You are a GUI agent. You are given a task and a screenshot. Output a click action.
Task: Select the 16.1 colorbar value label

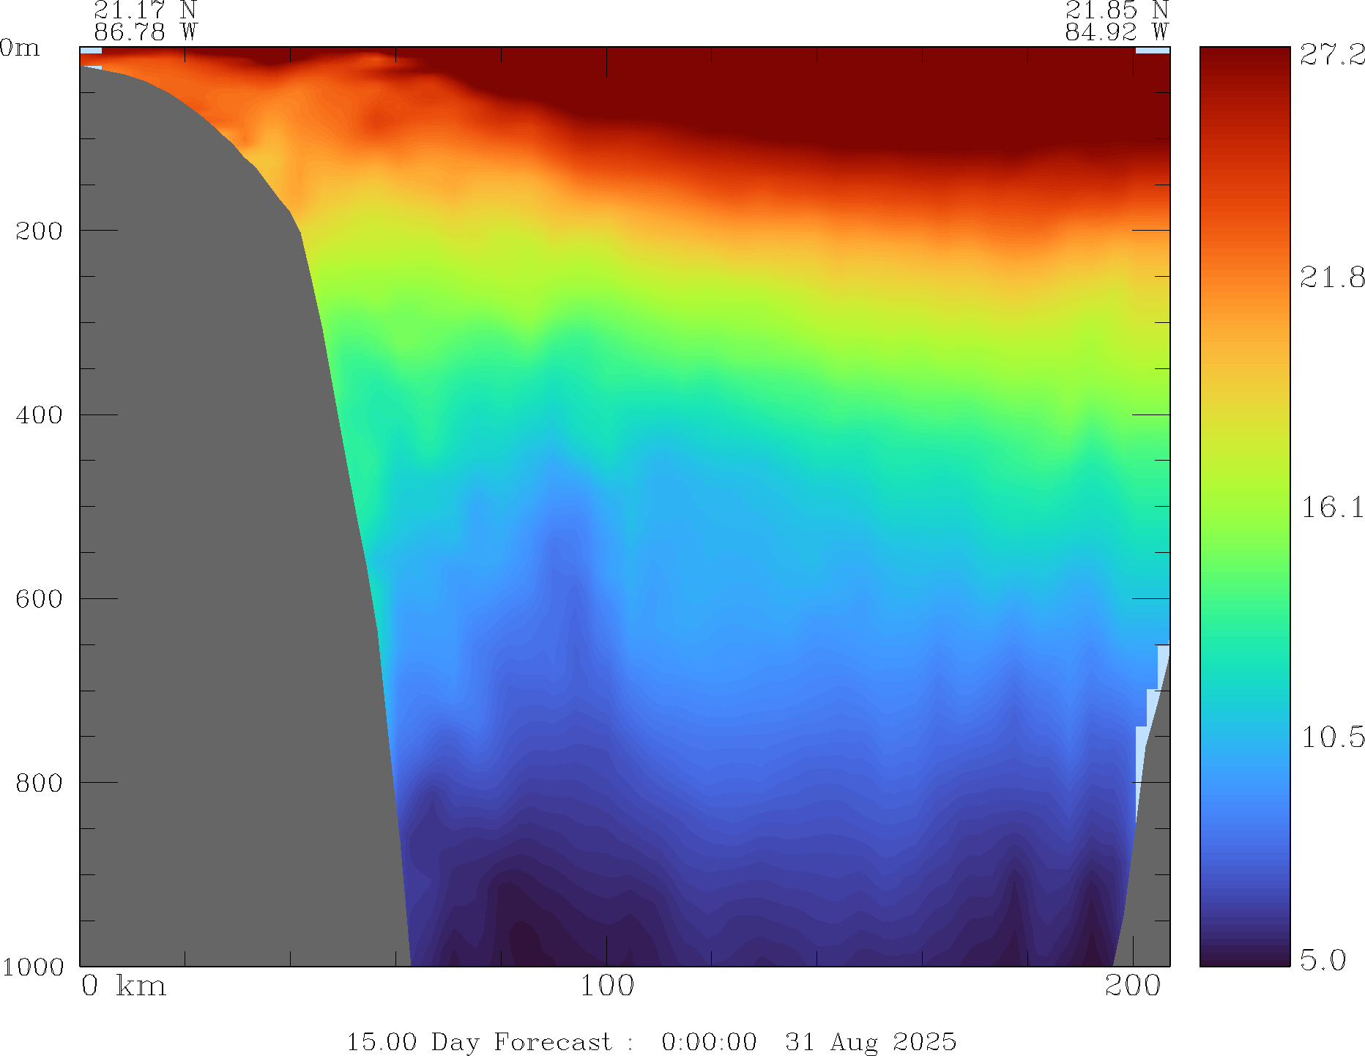[1332, 507]
